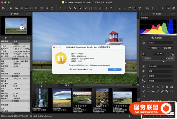Open the 无锐度 sharpness dropdown

pyautogui.click(x=161, y=81)
